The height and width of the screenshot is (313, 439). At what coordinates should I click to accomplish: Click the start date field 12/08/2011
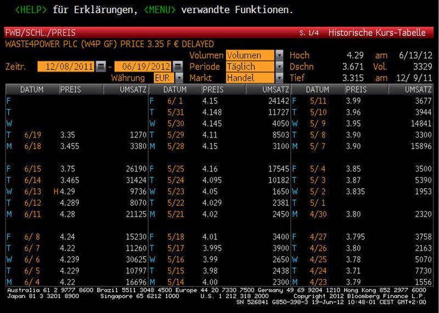point(66,67)
